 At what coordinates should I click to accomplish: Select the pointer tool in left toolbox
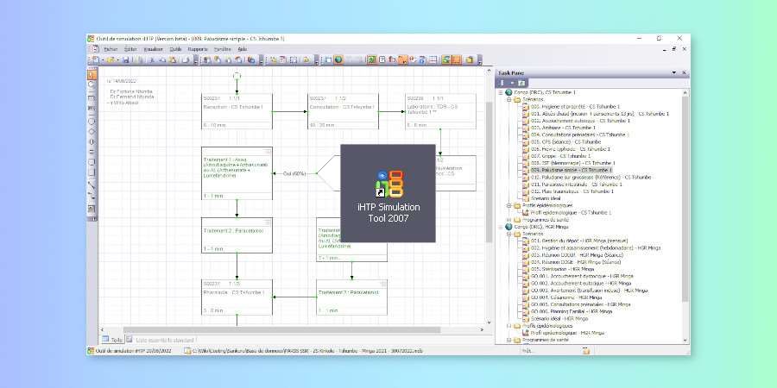click(x=92, y=75)
